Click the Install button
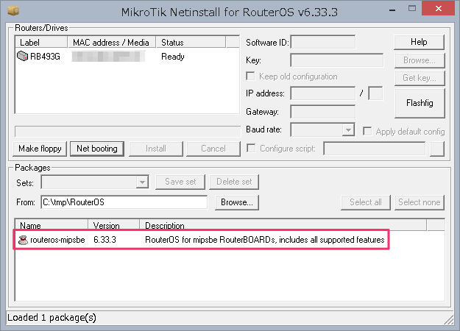Screen dimensions: 460x331 tap(156, 149)
